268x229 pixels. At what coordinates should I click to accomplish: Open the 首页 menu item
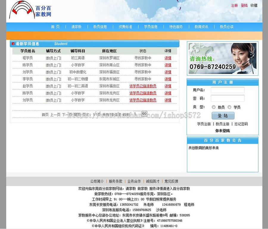(x=55, y=26)
